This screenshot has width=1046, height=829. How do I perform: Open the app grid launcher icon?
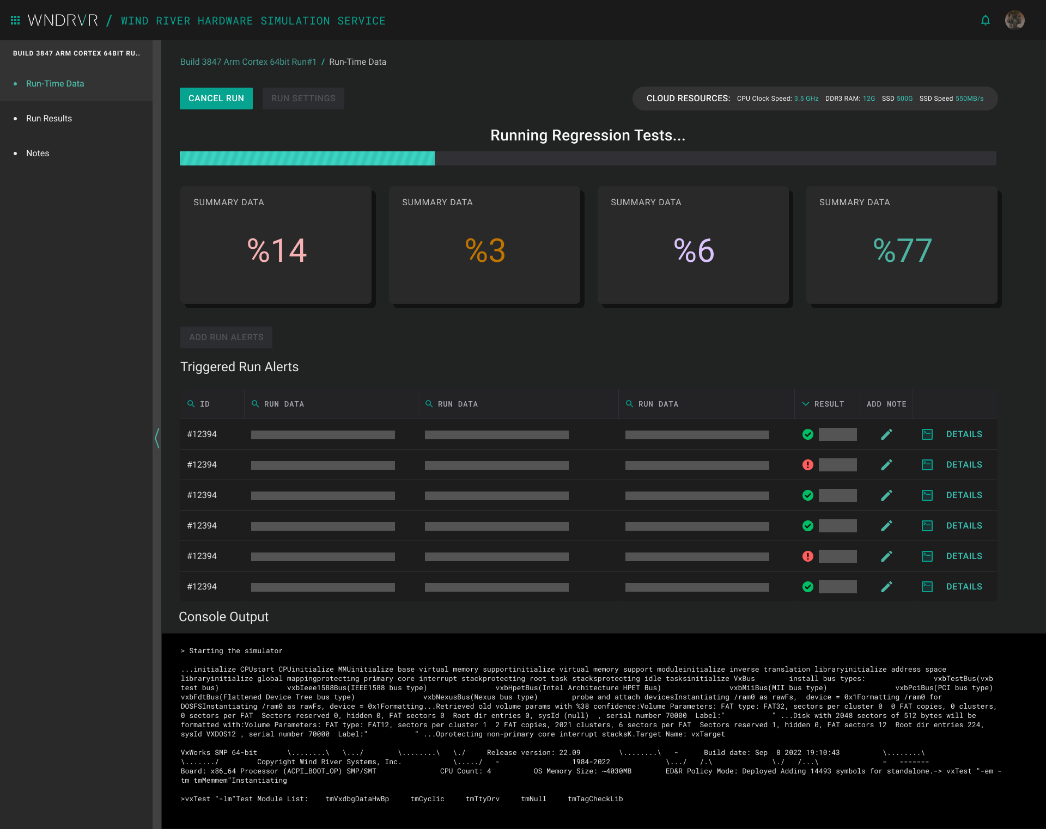tap(15, 20)
